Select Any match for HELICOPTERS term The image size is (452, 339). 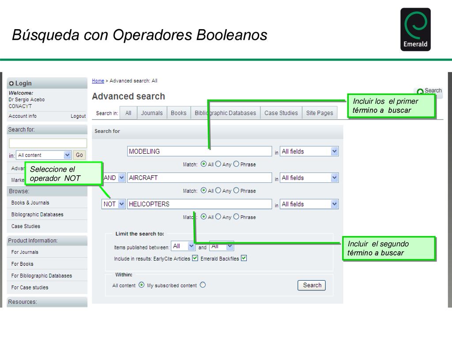point(218,216)
